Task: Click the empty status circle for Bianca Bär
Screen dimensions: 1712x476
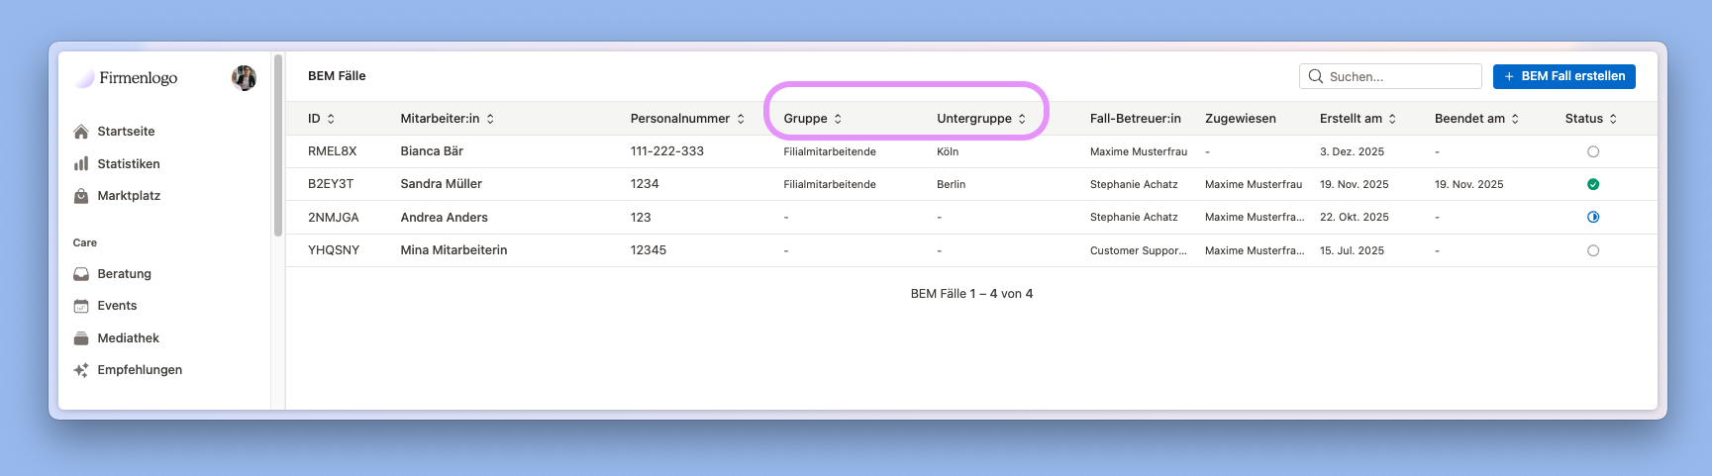Action: pos(1592,151)
